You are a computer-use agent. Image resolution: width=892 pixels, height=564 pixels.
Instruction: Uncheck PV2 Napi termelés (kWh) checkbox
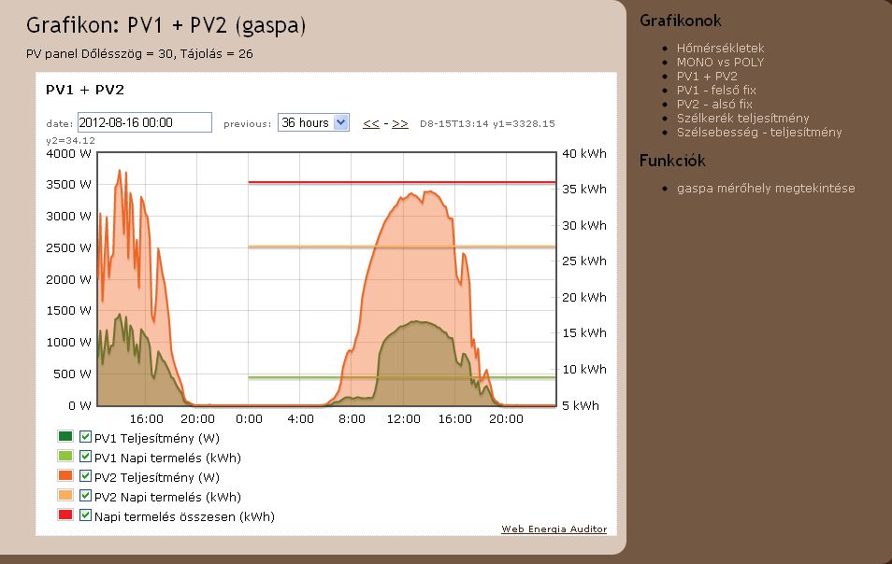(x=85, y=495)
